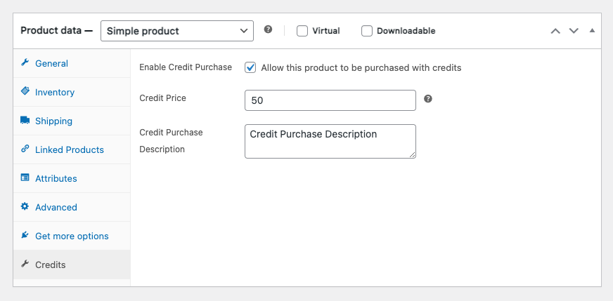Switch to the Inventory tab

(x=55, y=92)
